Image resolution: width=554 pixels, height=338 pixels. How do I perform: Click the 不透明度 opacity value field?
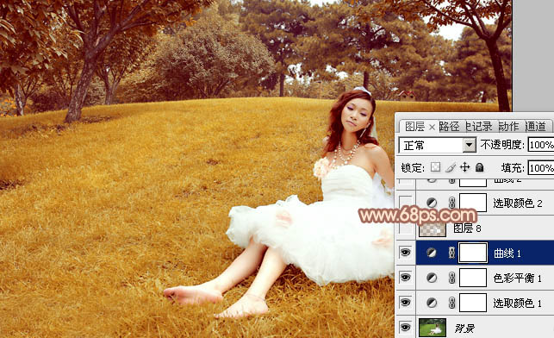[540, 145]
